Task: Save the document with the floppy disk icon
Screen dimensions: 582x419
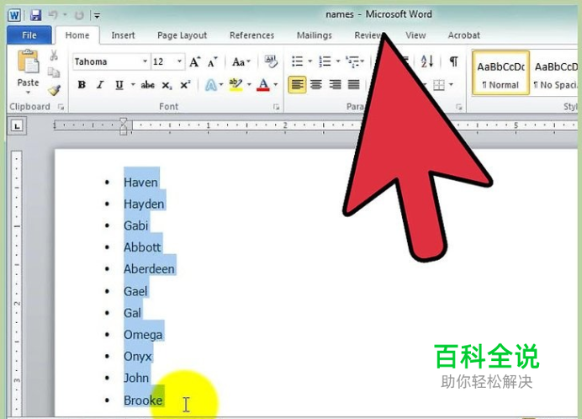Action: click(35, 15)
